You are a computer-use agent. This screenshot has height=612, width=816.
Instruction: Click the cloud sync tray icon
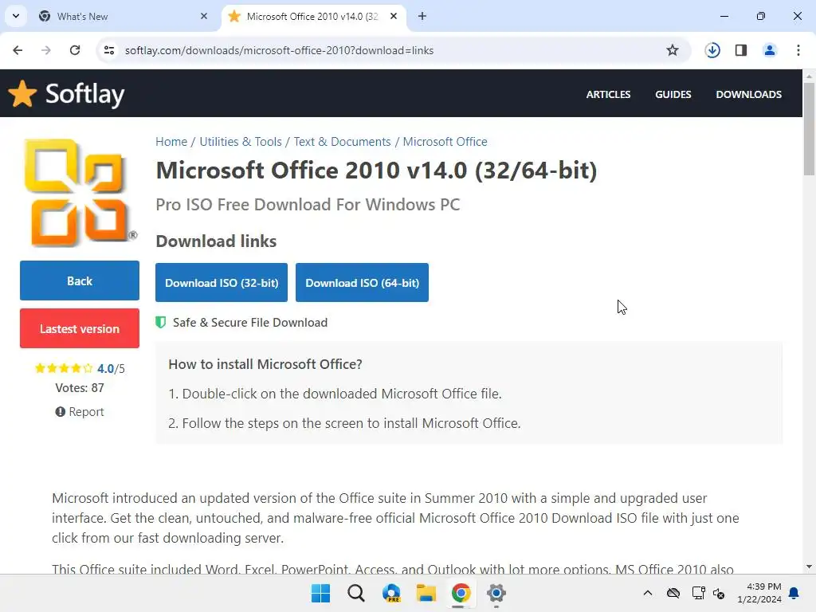(673, 593)
